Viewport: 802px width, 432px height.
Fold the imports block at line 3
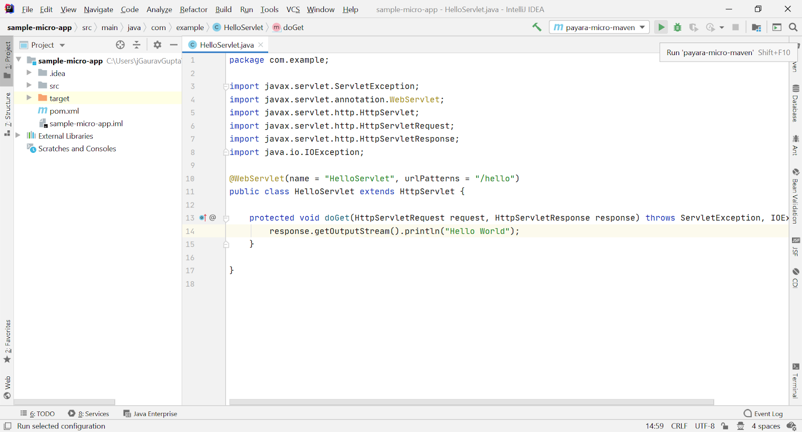click(x=226, y=86)
